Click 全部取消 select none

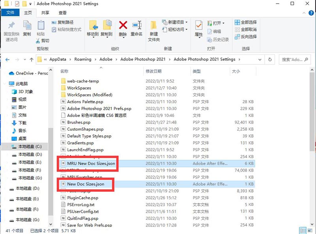click(x=246, y=30)
